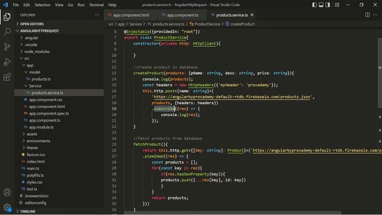This screenshot has height=215, width=382.
Task: Click the firebaseio products.json URL on line 17
Action: (232, 97)
